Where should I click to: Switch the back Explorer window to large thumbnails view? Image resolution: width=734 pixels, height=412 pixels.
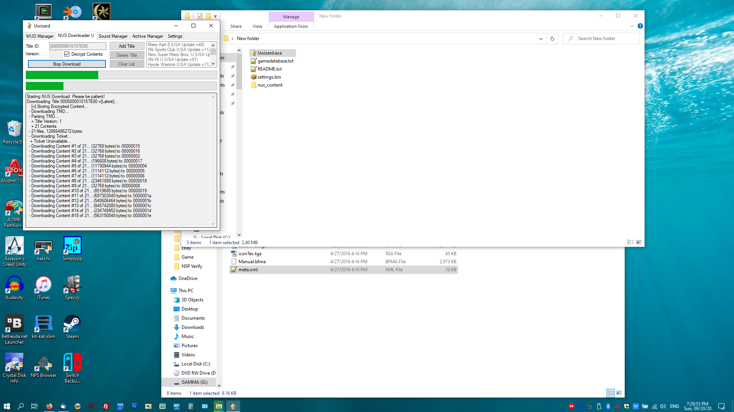[619, 393]
